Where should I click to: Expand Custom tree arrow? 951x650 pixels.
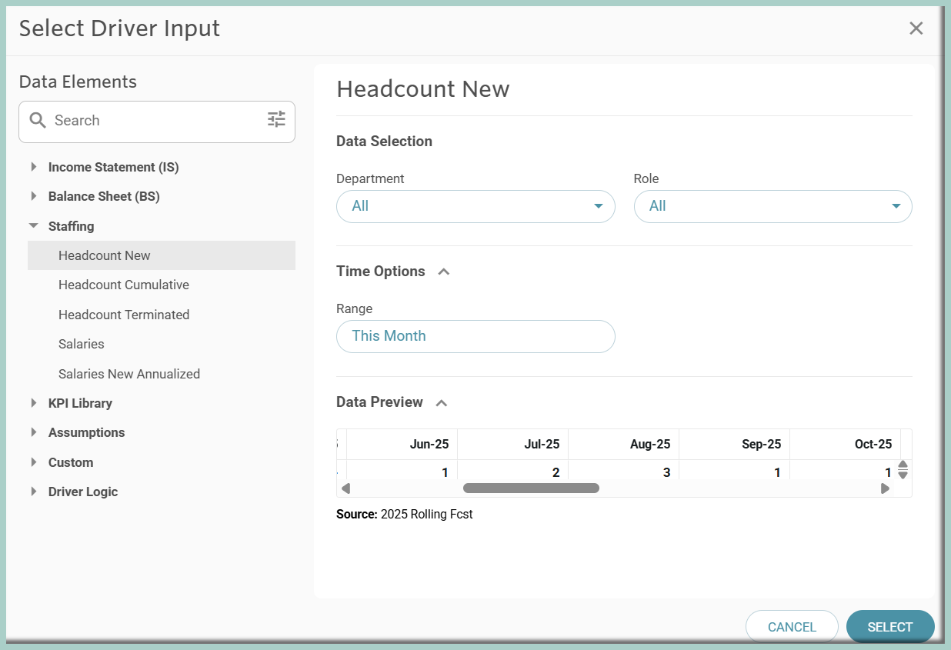pyautogui.click(x=33, y=462)
